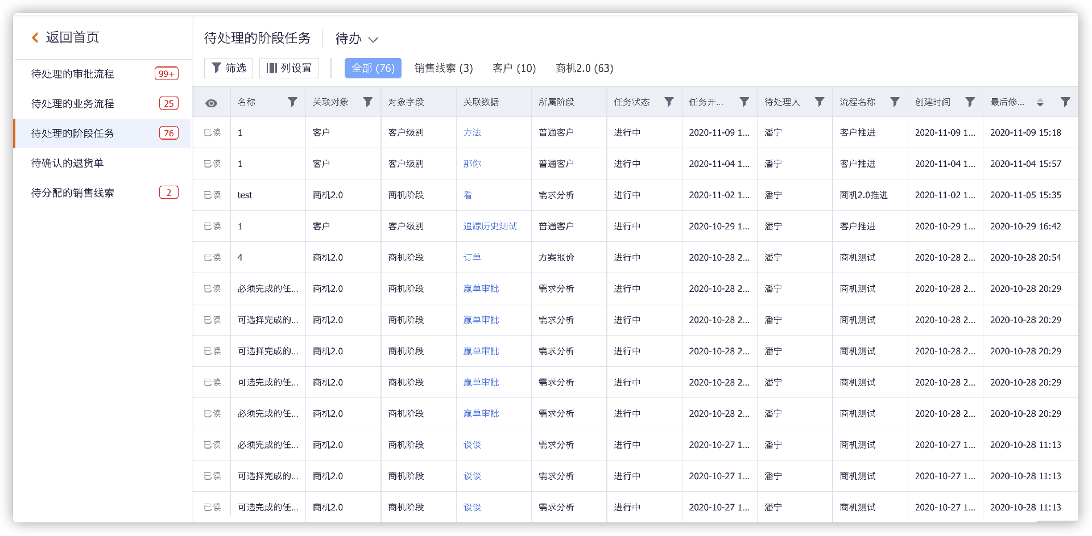Viewport: 1092px width, 536px height.
Task: Toggle 已读 status of the test row
Action: [x=212, y=195]
